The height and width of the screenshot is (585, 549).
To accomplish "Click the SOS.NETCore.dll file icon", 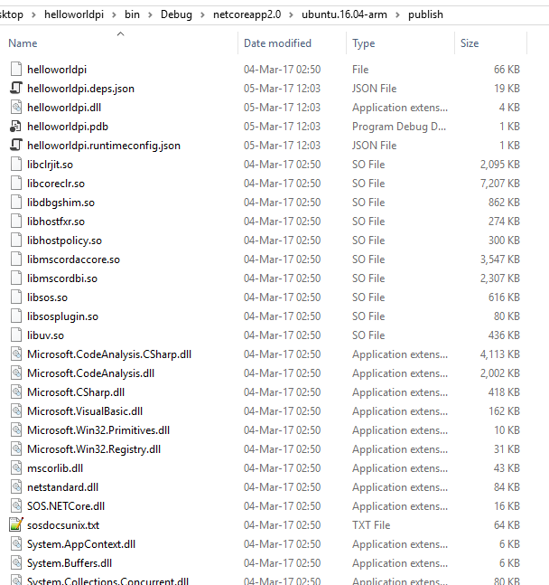I will tap(16, 506).
